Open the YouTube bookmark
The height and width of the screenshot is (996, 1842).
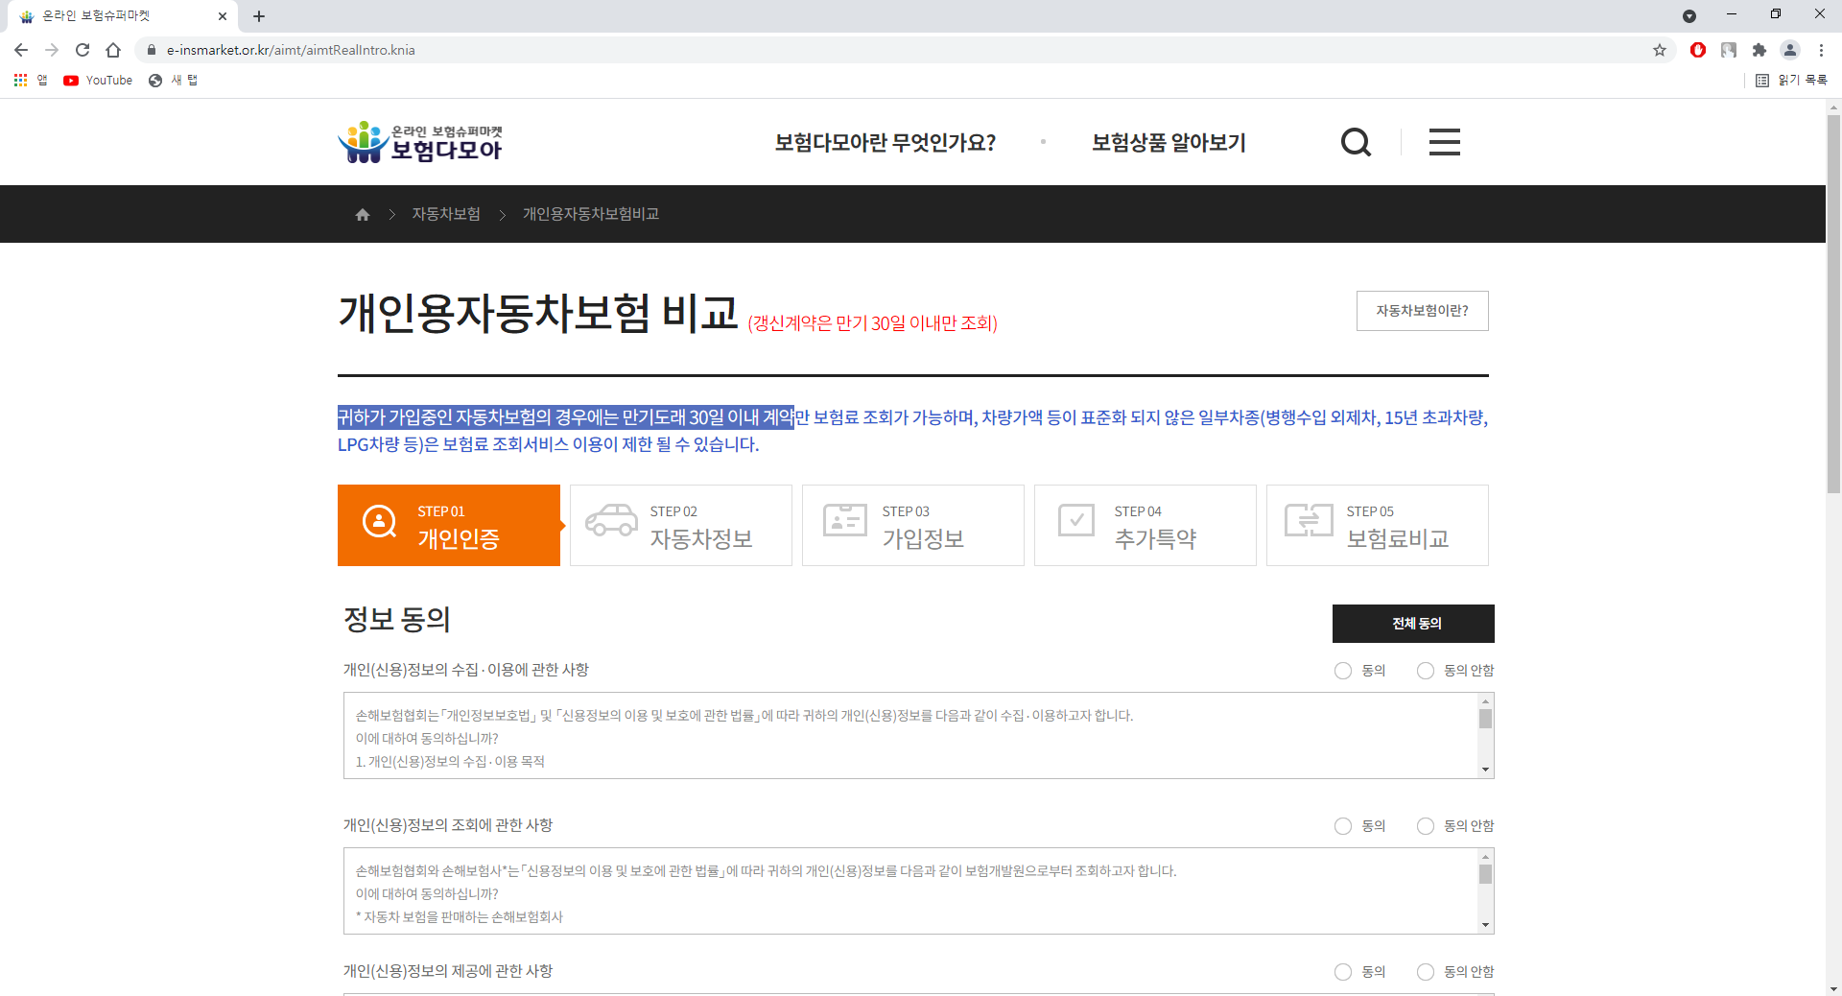98,81
